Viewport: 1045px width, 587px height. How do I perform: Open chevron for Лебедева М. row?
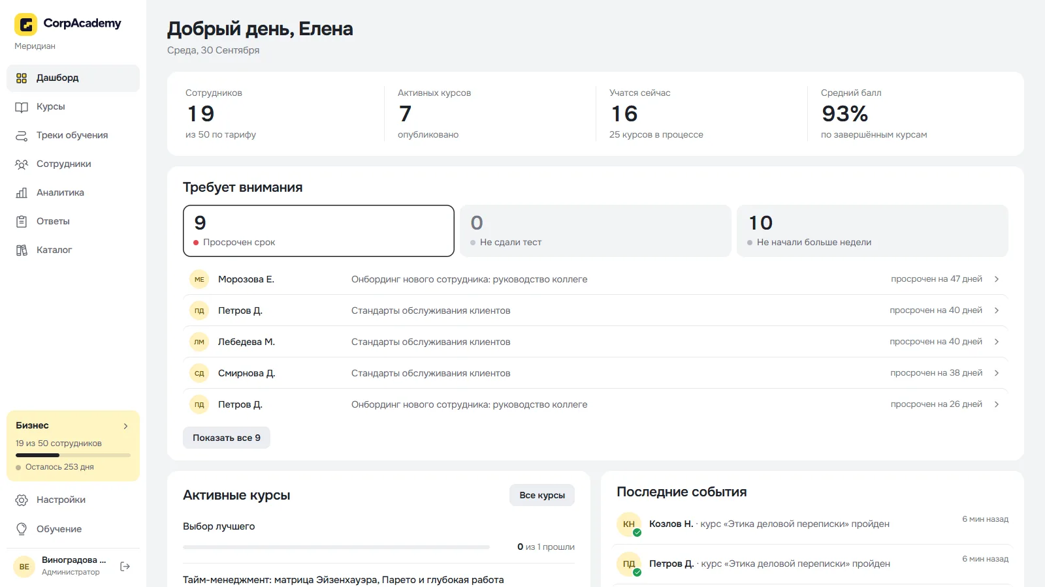[997, 342]
